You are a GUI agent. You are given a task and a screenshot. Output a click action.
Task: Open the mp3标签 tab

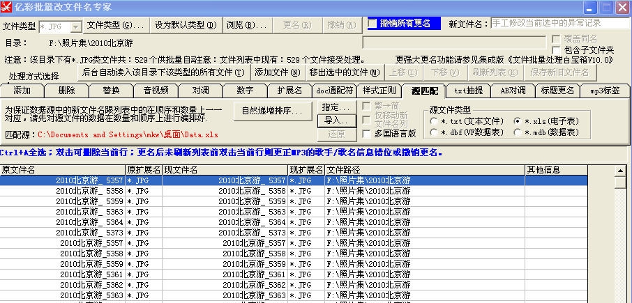[604, 91]
